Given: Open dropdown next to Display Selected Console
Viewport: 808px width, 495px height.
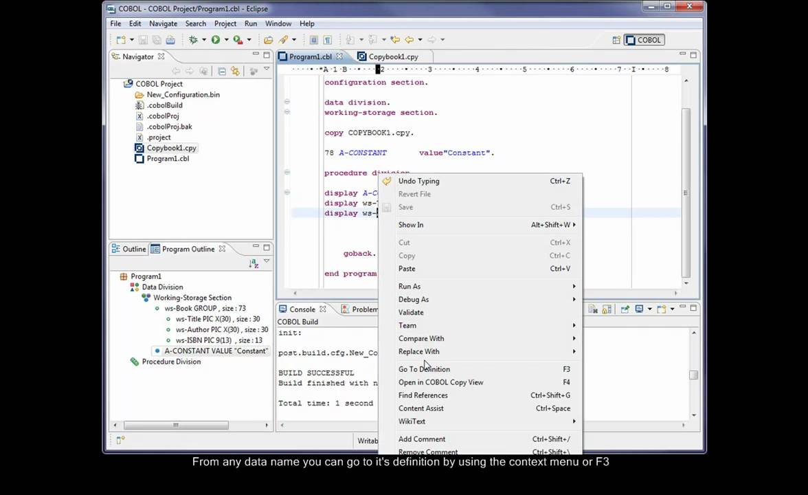Looking at the screenshot, I should 650,309.
